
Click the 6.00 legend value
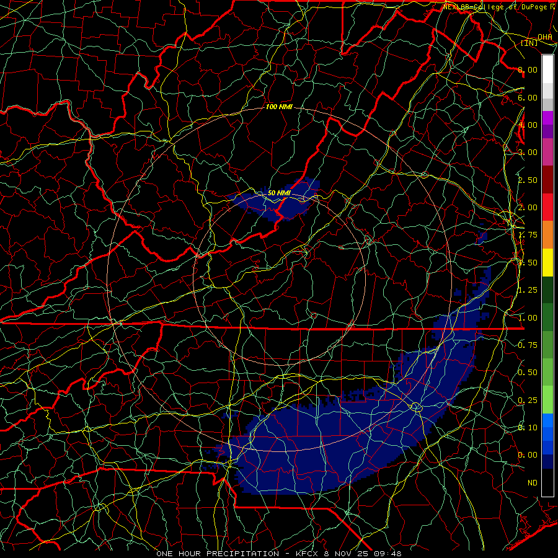coord(528,97)
